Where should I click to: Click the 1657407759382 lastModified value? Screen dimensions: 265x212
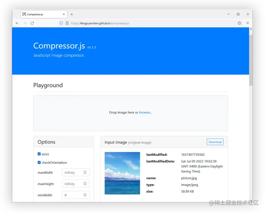point(193,154)
